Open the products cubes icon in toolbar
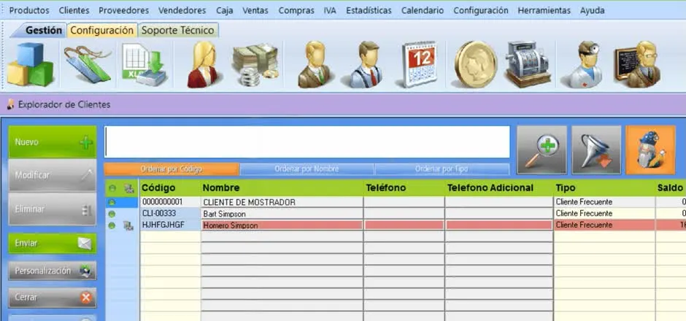Screen dimensions: 686x321 pos(30,64)
